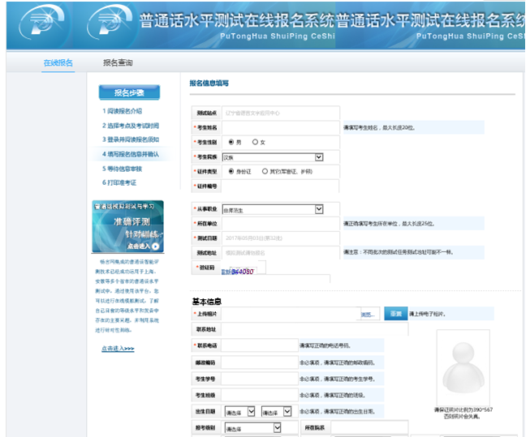The image size is (530, 437).
Task: Open the first 出生日期 dropdown
Action: point(239,412)
